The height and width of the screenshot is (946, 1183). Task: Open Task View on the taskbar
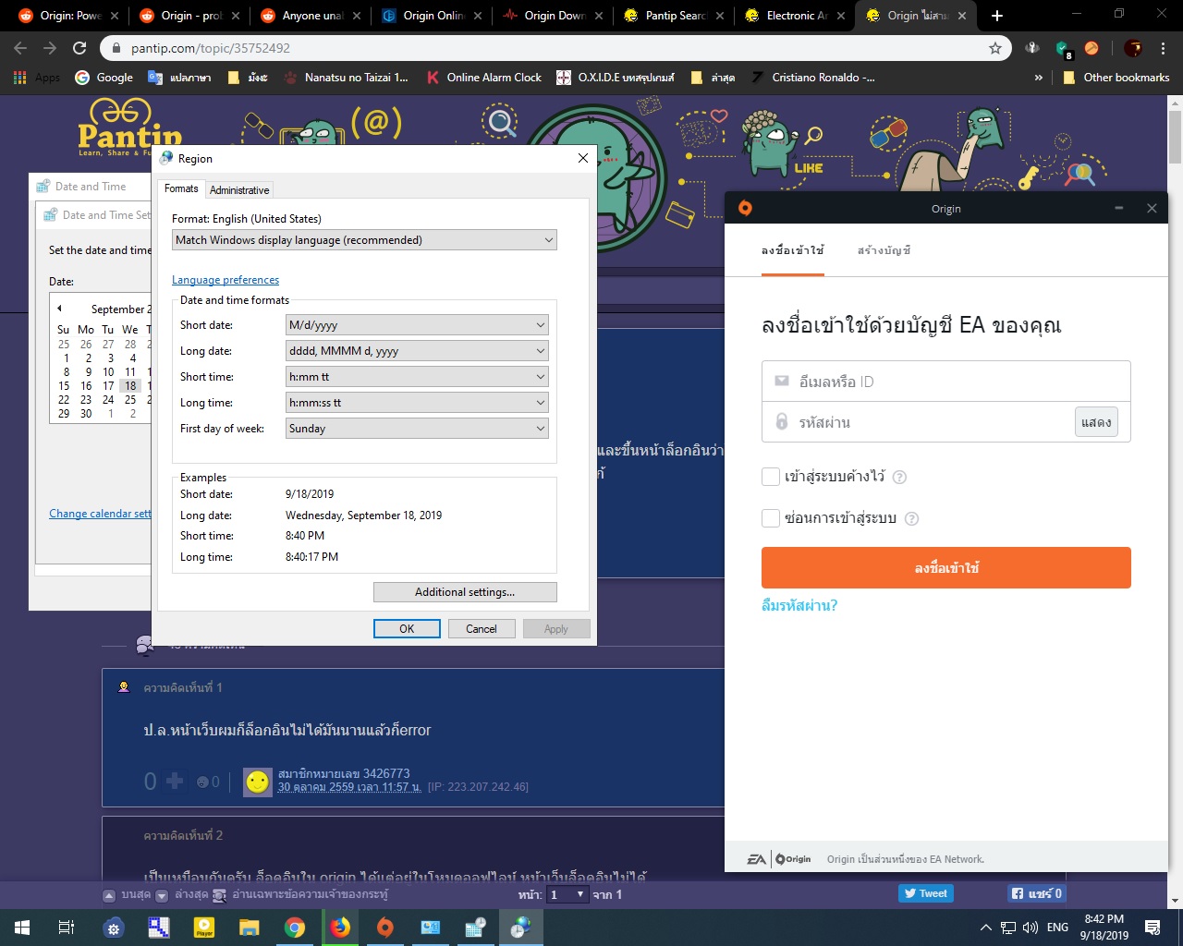[x=67, y=928]
